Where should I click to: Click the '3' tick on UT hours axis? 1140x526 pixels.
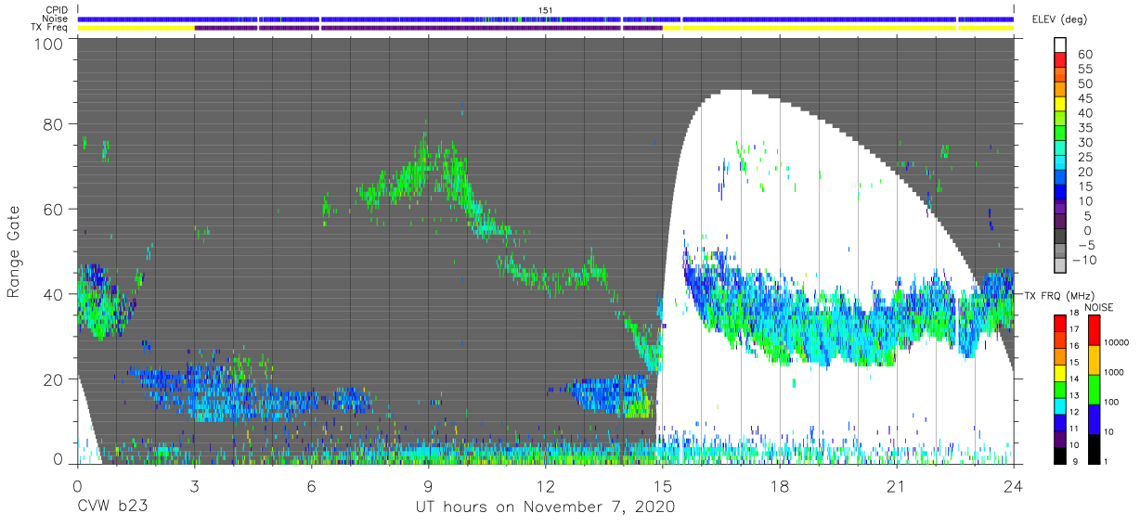194,484
